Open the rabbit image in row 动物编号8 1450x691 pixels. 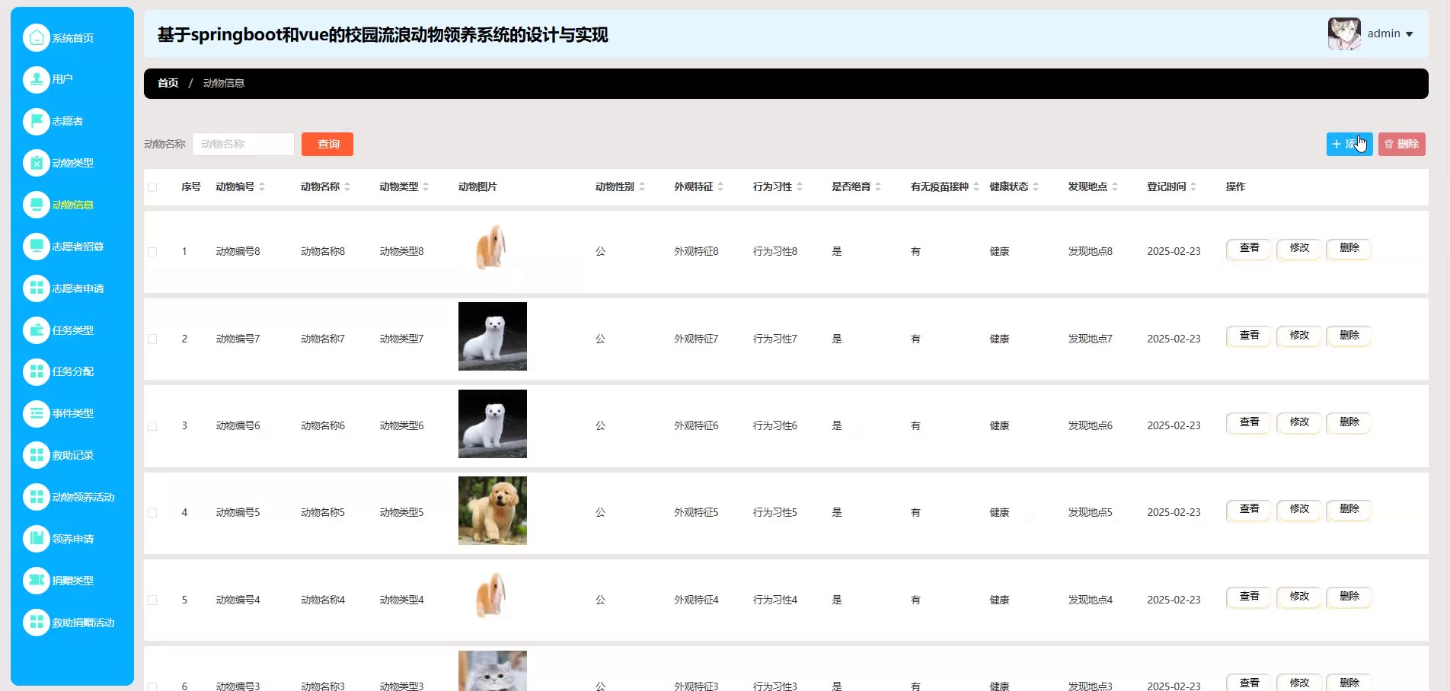point(493,250)
